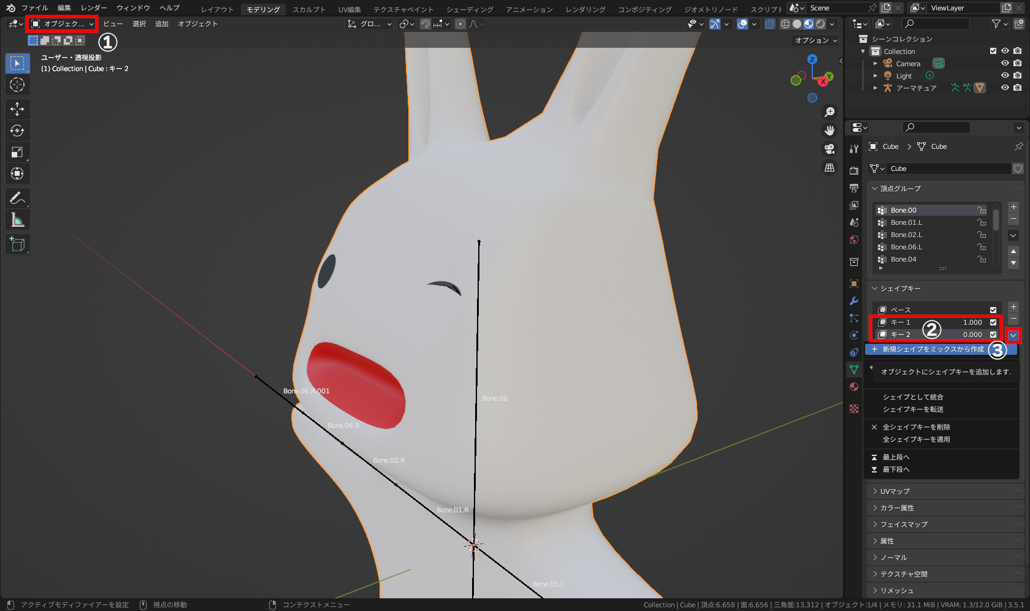
Task: Select Bone.01.L in vertex group list
Action: [931, 222]
